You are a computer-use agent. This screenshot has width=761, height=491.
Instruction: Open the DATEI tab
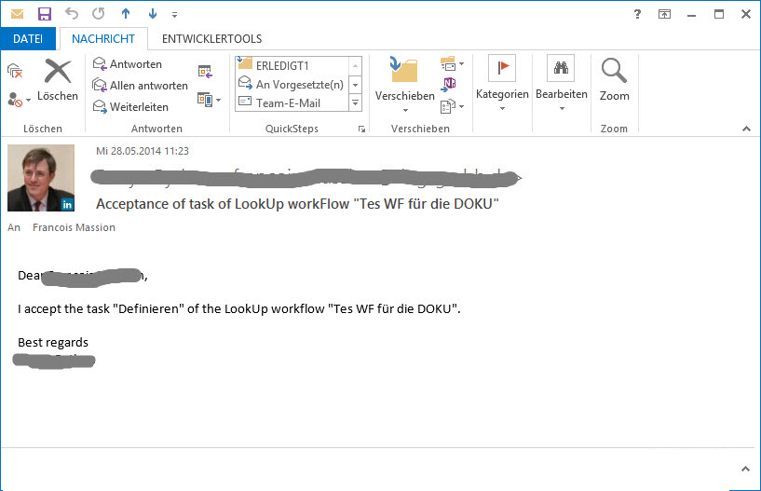28,39
